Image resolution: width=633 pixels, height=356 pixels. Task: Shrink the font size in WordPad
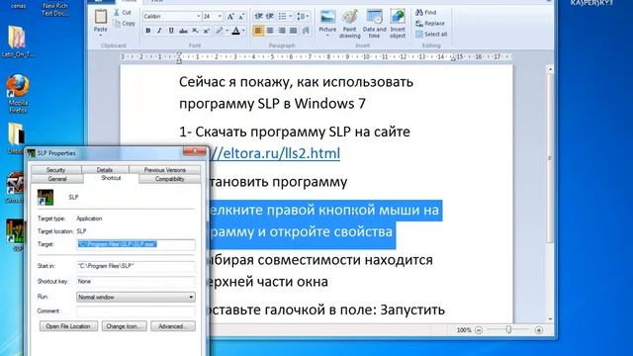(241, 16)
